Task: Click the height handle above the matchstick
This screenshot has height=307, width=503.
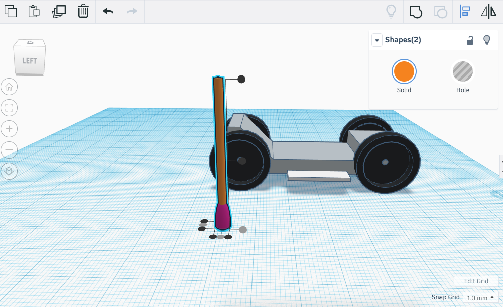Action: click(x=241, y=79)
